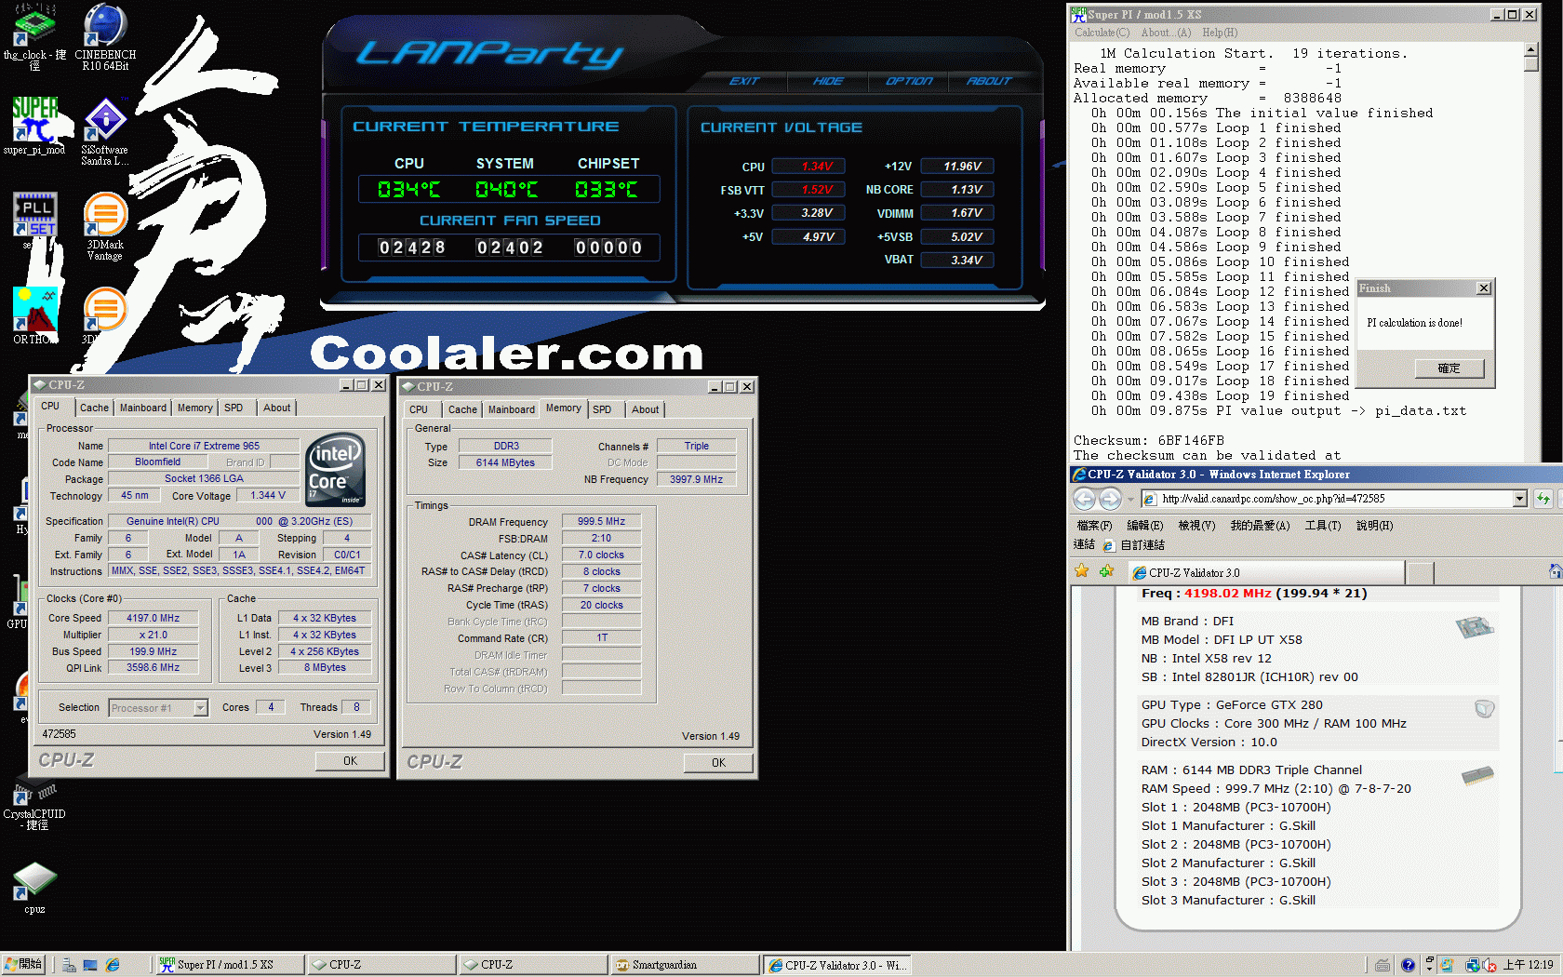The image size is (1563, 977).
Task: Click Show Desktop in quick launch
Action: click(90, 966)
